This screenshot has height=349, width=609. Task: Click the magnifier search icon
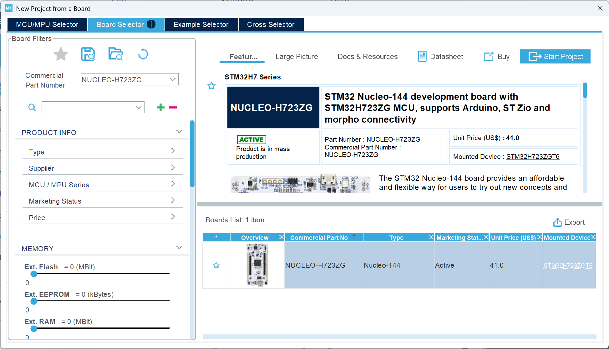[x=32, y=108]
